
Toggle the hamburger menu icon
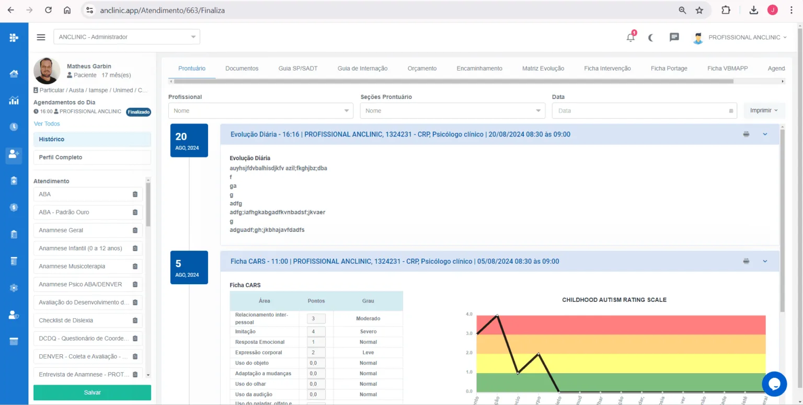coord(41,37)
